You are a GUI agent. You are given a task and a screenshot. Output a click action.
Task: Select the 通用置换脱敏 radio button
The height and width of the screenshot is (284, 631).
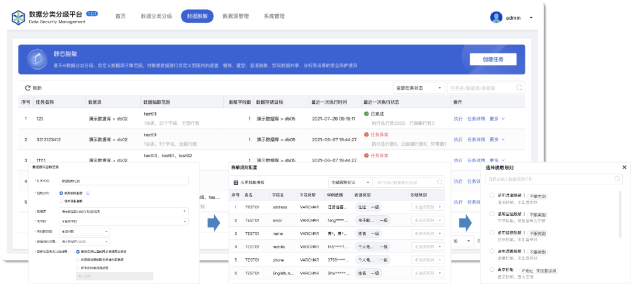point(492,233)
